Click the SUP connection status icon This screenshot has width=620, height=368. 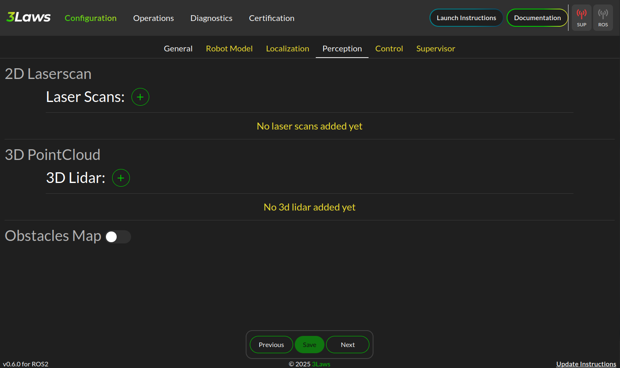(581, 18)
